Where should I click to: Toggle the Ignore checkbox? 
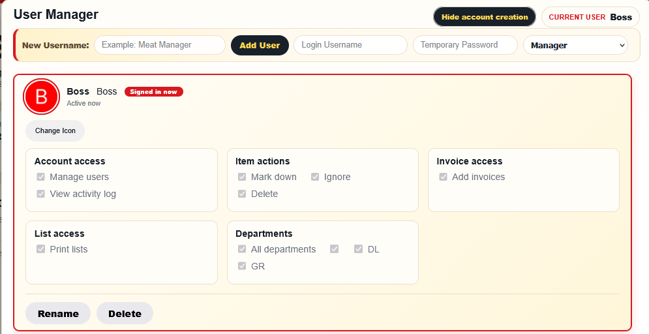coord(315,177)
